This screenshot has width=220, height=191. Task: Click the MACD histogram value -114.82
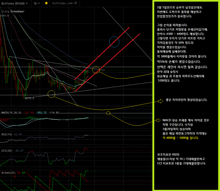54,113
